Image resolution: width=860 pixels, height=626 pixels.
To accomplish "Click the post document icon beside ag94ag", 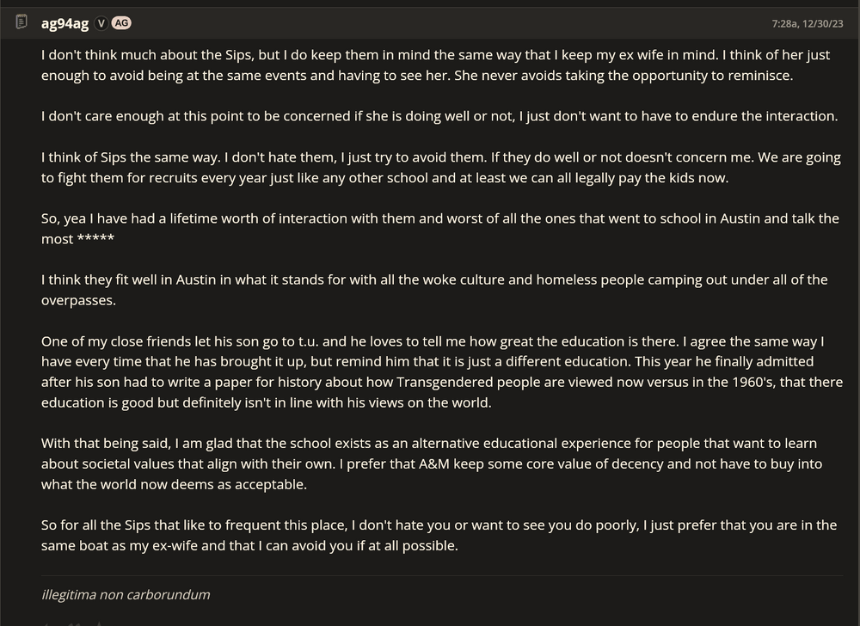I will (x=21, y=22).
